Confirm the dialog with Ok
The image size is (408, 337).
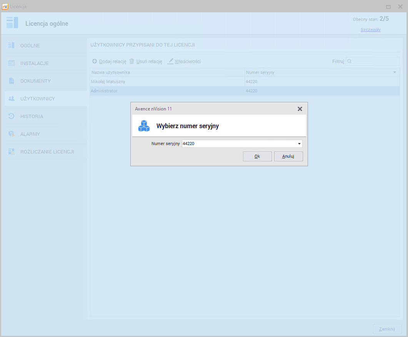(257, 156)
